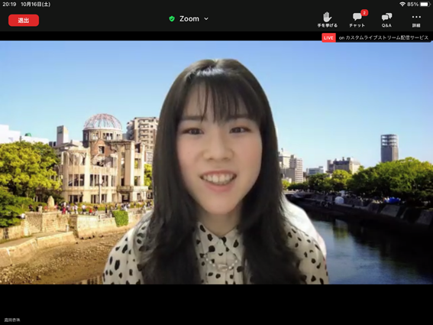Tap the Wi-Fi status icon
The height and width of the screenshot is (325, 433).
click(x=402, y=4)
